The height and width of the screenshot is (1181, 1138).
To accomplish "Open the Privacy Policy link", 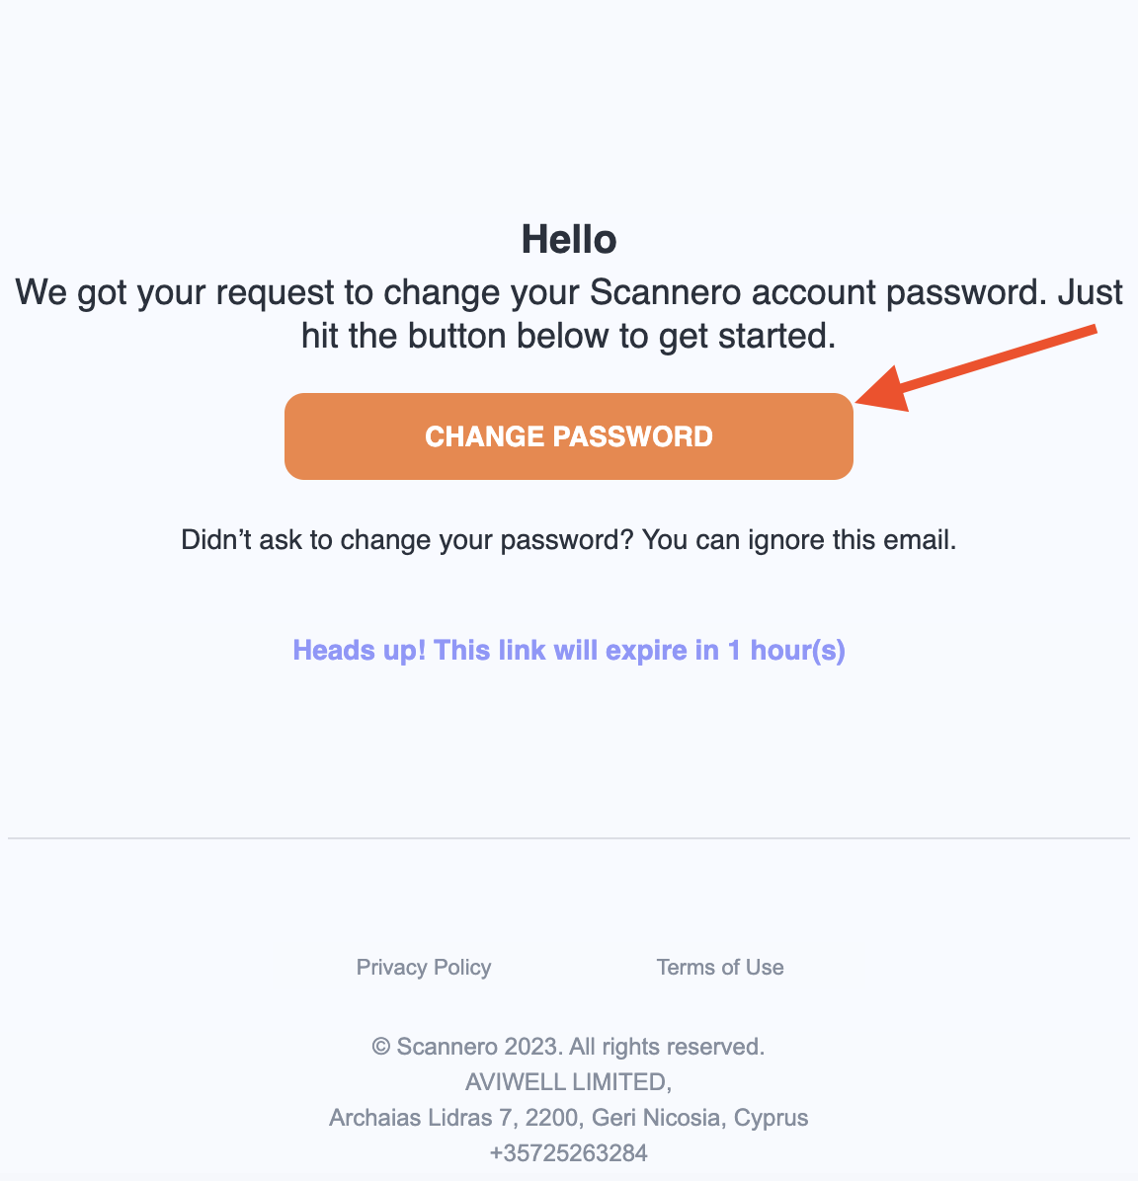I will coord(424,967).
